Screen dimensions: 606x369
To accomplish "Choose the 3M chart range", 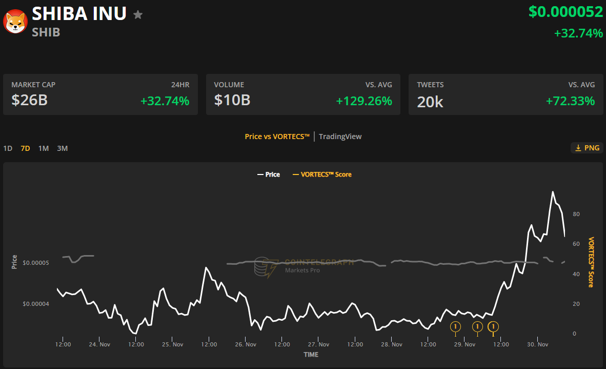I will (x=63, y=148).
